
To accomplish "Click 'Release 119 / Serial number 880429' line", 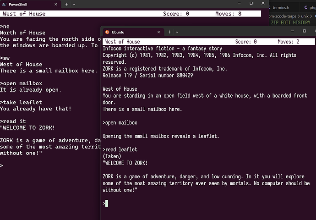I will tap(148, 76).
